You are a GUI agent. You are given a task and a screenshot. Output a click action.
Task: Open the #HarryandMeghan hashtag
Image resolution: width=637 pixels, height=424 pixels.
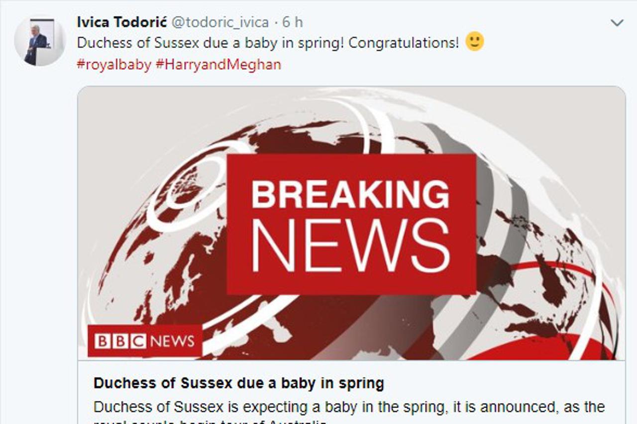(x=218, y=64)
